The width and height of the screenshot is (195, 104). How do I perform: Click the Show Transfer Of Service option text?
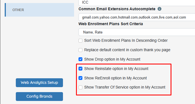[x=125, y=87]
